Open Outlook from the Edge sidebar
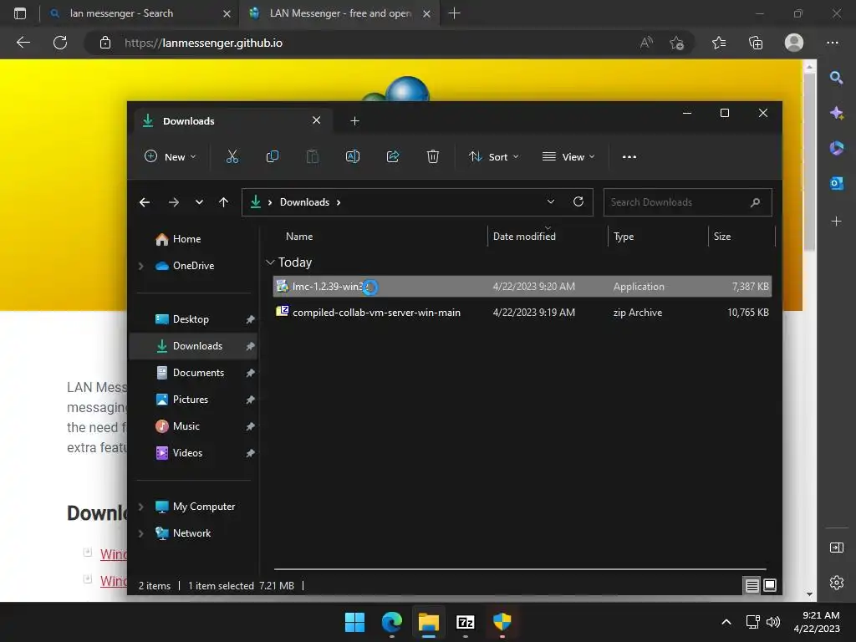The width and height of the screenshot is (856, 642). [x=836, y=183]
